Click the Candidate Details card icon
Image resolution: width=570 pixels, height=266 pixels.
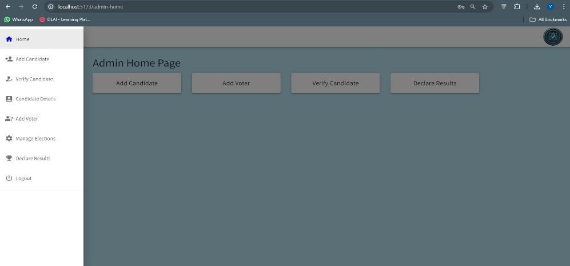click(x=9, y=99)
